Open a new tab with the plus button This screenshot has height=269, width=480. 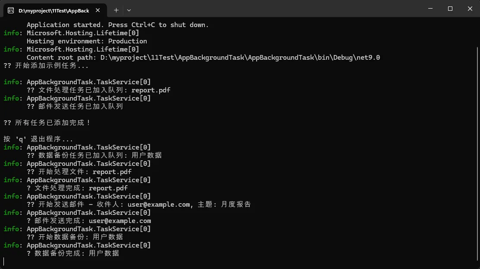coord(116,9)
